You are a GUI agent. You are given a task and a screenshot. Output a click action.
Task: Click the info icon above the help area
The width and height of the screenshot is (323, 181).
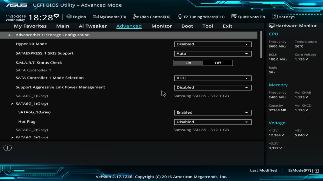tap(7, 148)
